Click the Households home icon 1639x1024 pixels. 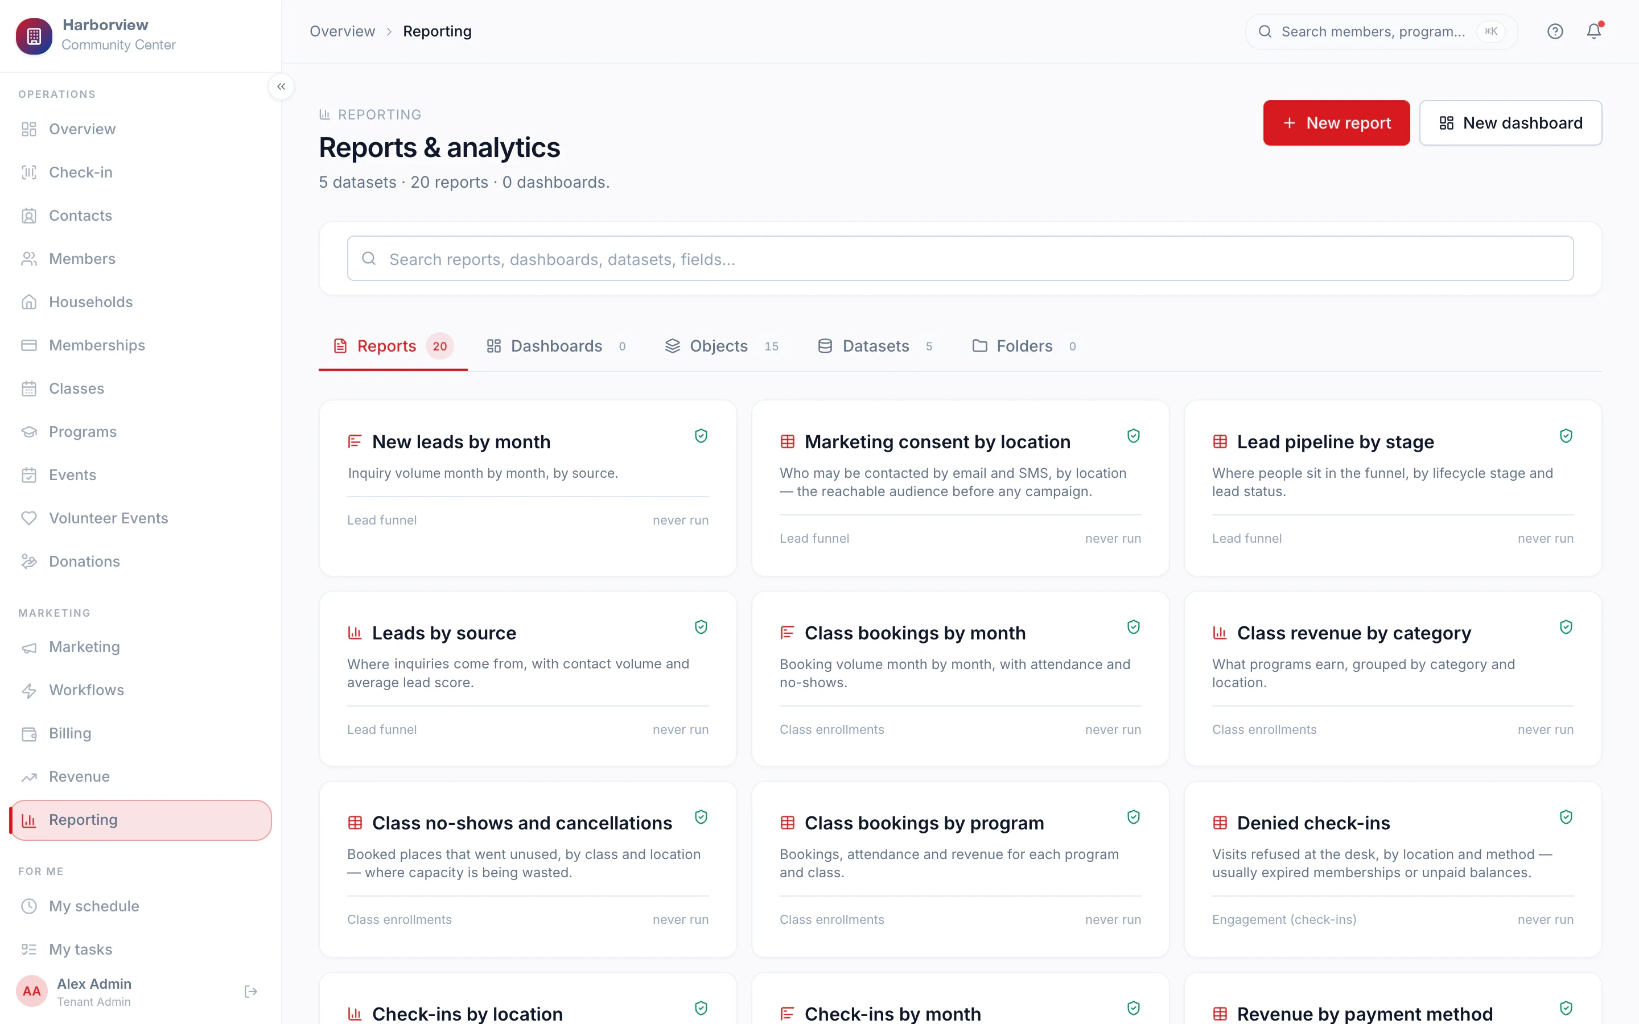click(x=29, y=302)
